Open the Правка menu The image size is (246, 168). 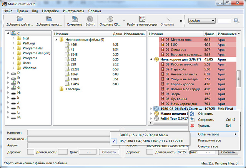click(22, 11)
